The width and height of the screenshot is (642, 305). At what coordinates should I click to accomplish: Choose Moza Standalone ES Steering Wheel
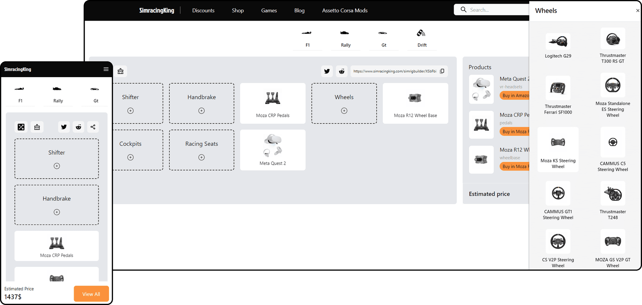pyautogui.click(x=613, y=95)
